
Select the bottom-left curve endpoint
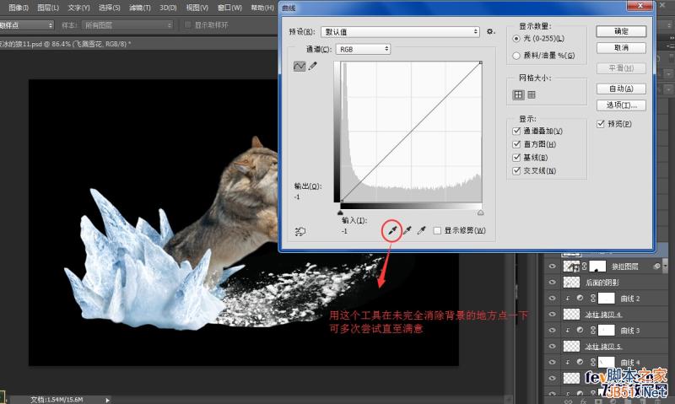click(x=341, y=202)
